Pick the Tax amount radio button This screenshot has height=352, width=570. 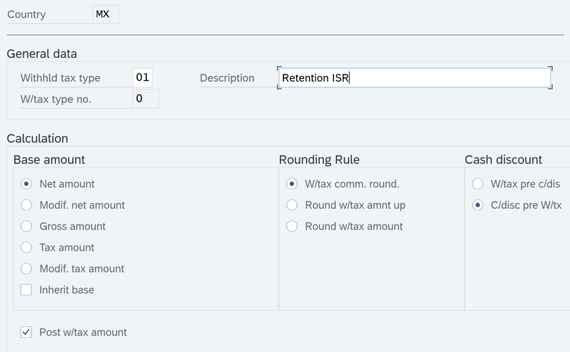[x=26, y=247]
